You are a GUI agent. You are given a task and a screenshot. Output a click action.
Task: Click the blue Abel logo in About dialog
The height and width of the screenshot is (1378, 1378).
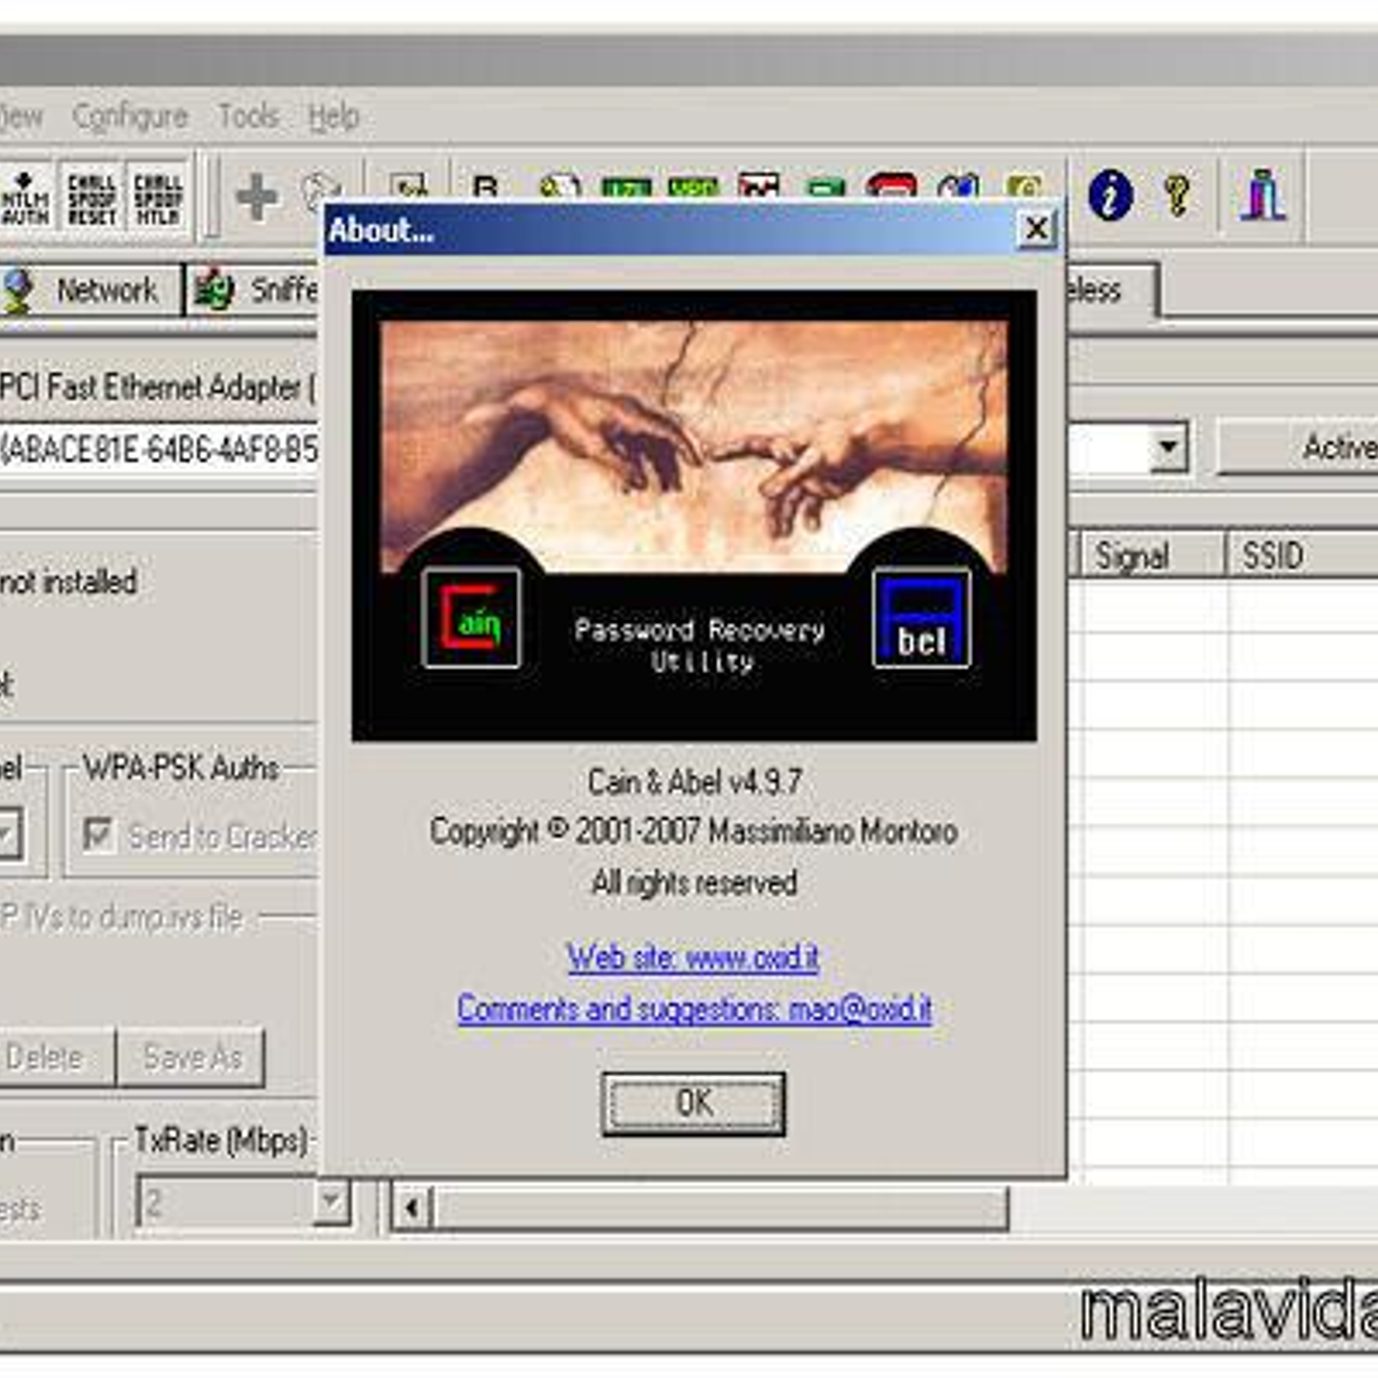coord(922,618)
